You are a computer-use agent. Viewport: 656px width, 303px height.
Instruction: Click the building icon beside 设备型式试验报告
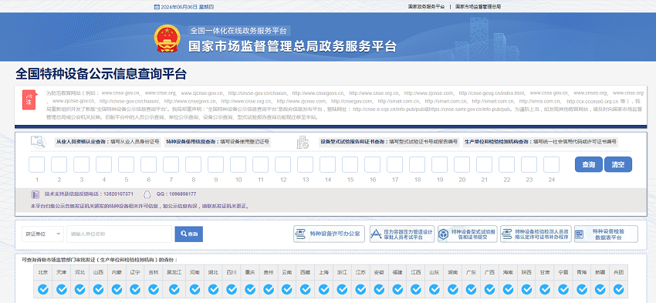click(303, 143)
